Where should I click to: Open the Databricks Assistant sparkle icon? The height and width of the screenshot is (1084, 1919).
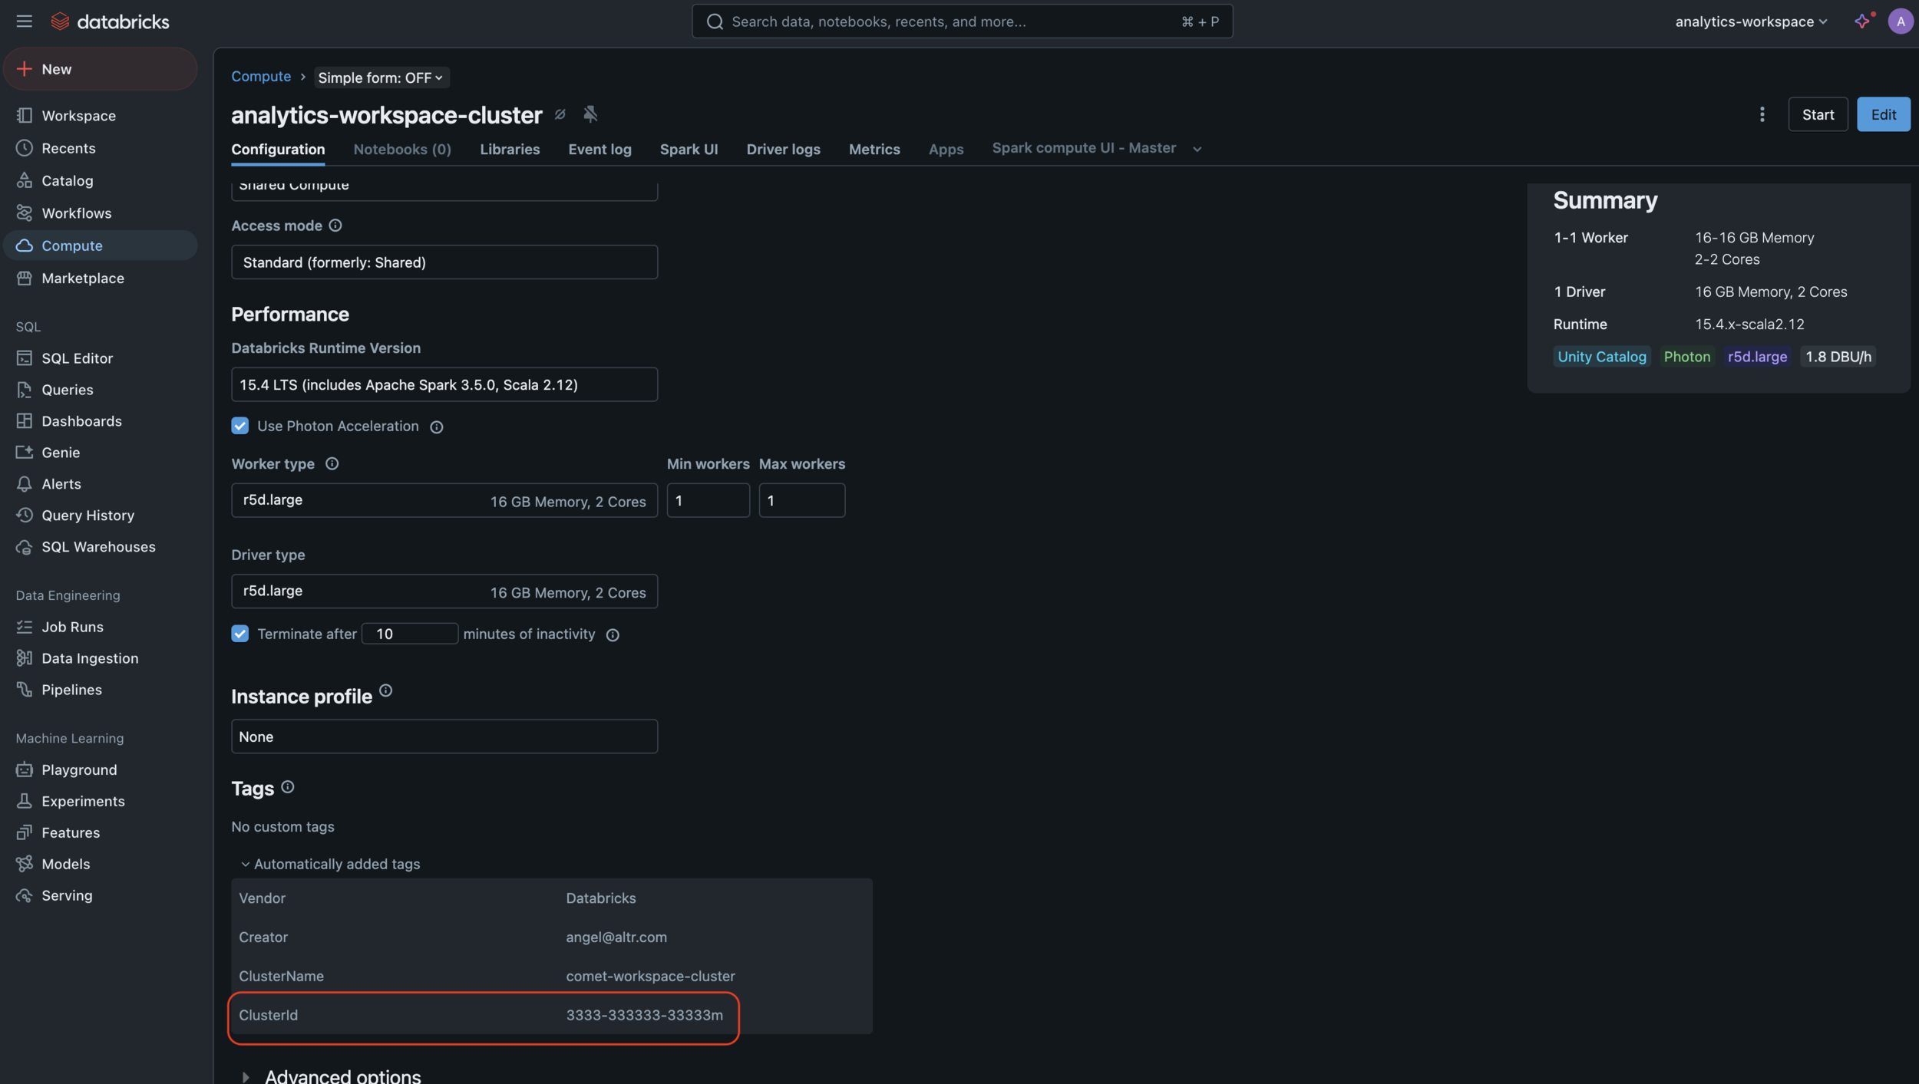1863,21
